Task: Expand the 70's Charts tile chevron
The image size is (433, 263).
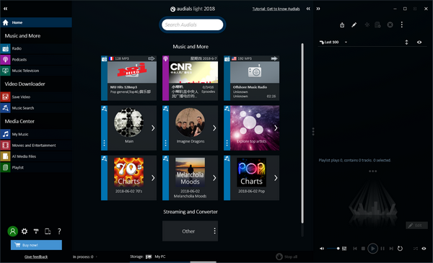Action: coord(153,178)
